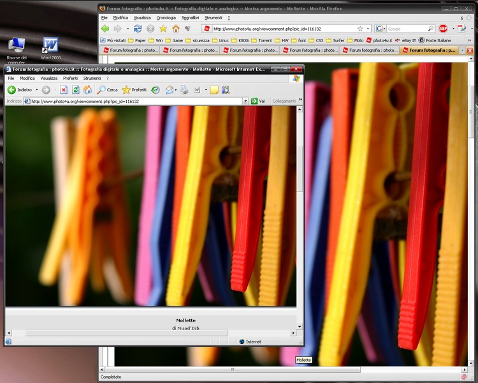The height and width of the screenshot is (383, 478).
Task: Open the Cronologia menu in Firefox
Action: tap(166, 18)
